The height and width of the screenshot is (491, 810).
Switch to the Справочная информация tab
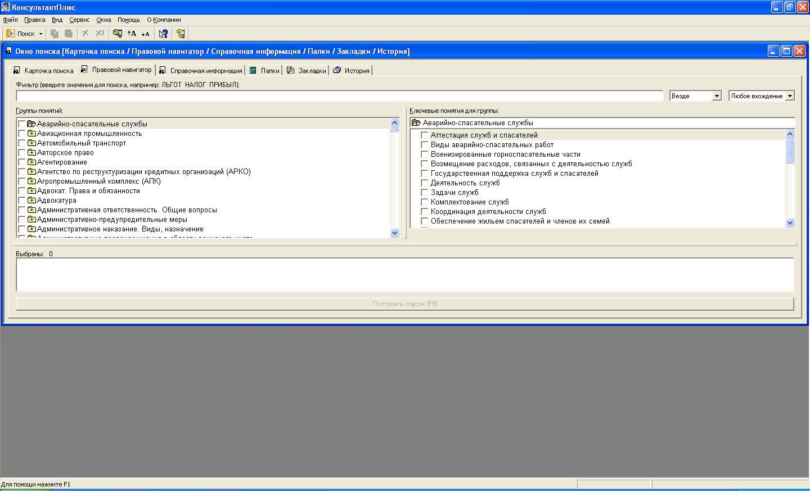201,70
